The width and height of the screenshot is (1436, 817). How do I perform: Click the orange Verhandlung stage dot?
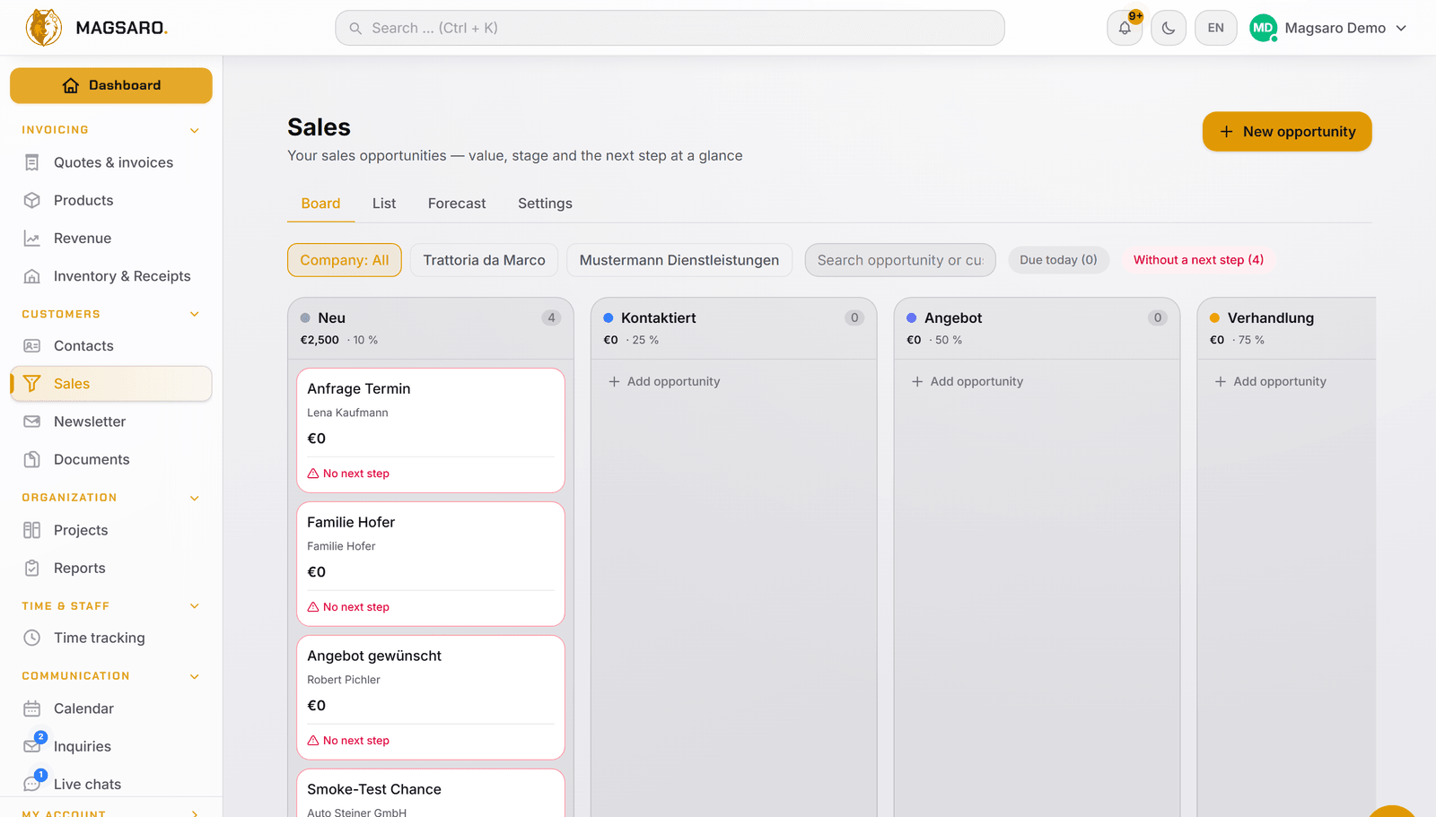coord(1215,318)
